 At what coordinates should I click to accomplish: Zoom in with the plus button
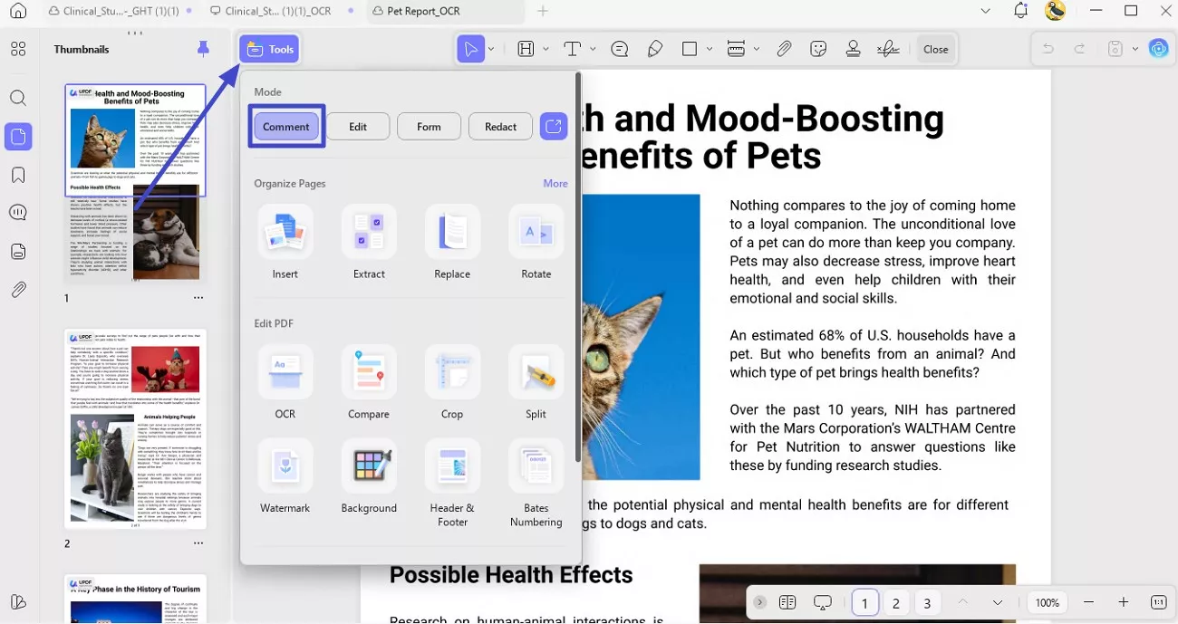pos(1124,602)
